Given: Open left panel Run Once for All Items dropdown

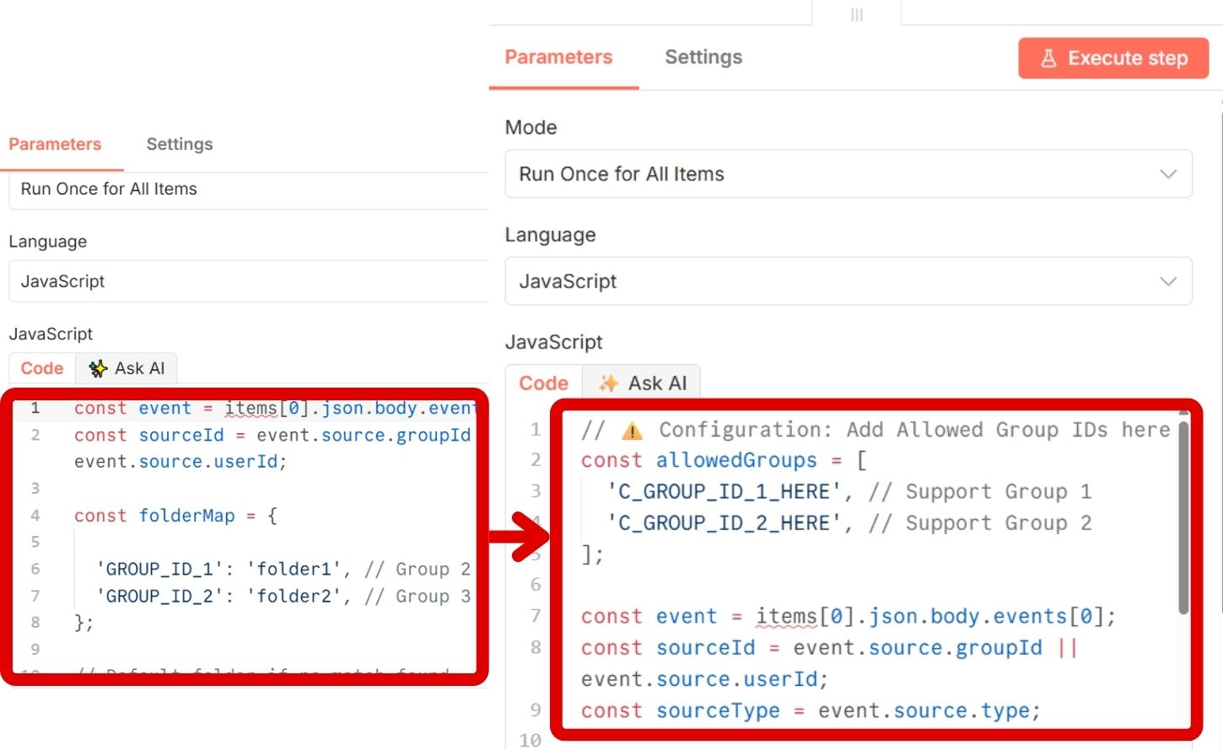Looking at the screenshot, I should 249,190.
